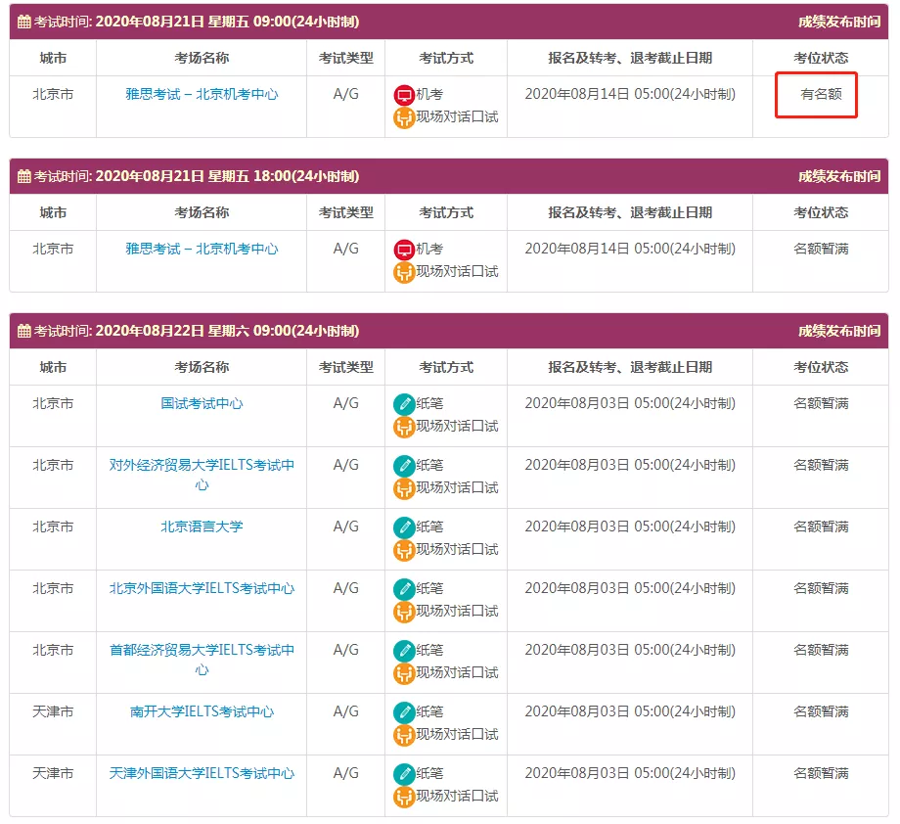Click calendar icon in August 22 09:00 header
Viewport: 900px width, 824px height.
click(24, 332)
